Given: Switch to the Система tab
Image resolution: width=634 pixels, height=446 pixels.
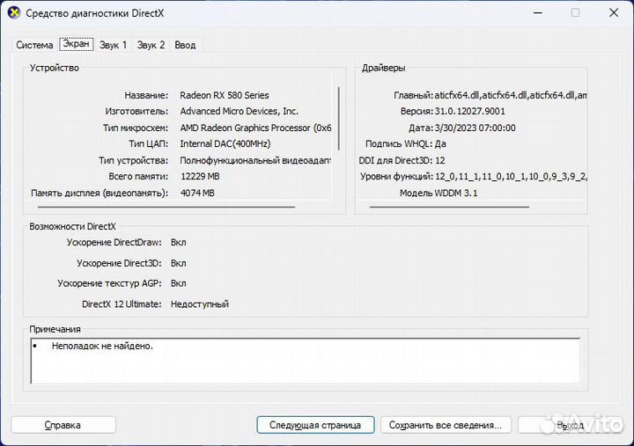Looking at the screenshot, I should click(x=34, y=45).
